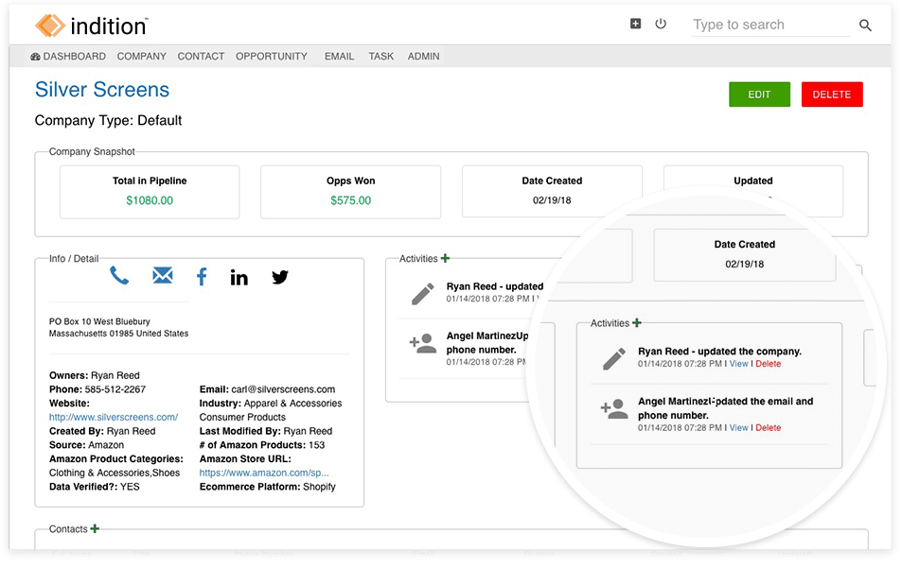Screen dimensions: 902x568
Task: Click the power logout icon
Action: click(x=661, y=25)
